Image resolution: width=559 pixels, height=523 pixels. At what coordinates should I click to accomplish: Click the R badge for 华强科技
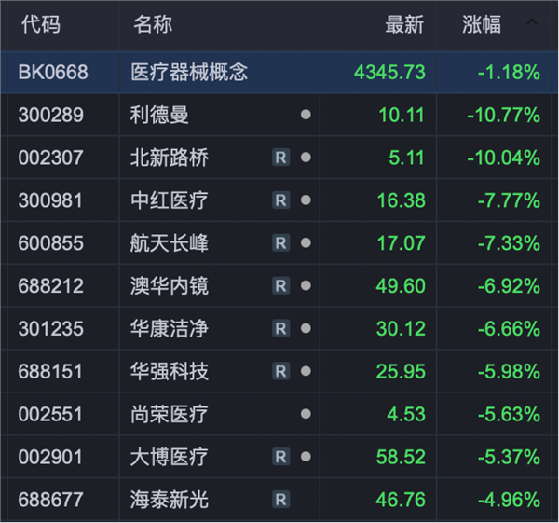click(281, 371)
